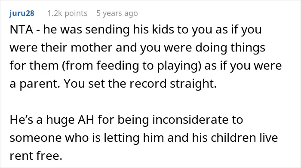Click the word letting in second paragraph
The height and width of the screenshot is (168, 301).
(122, 138)
